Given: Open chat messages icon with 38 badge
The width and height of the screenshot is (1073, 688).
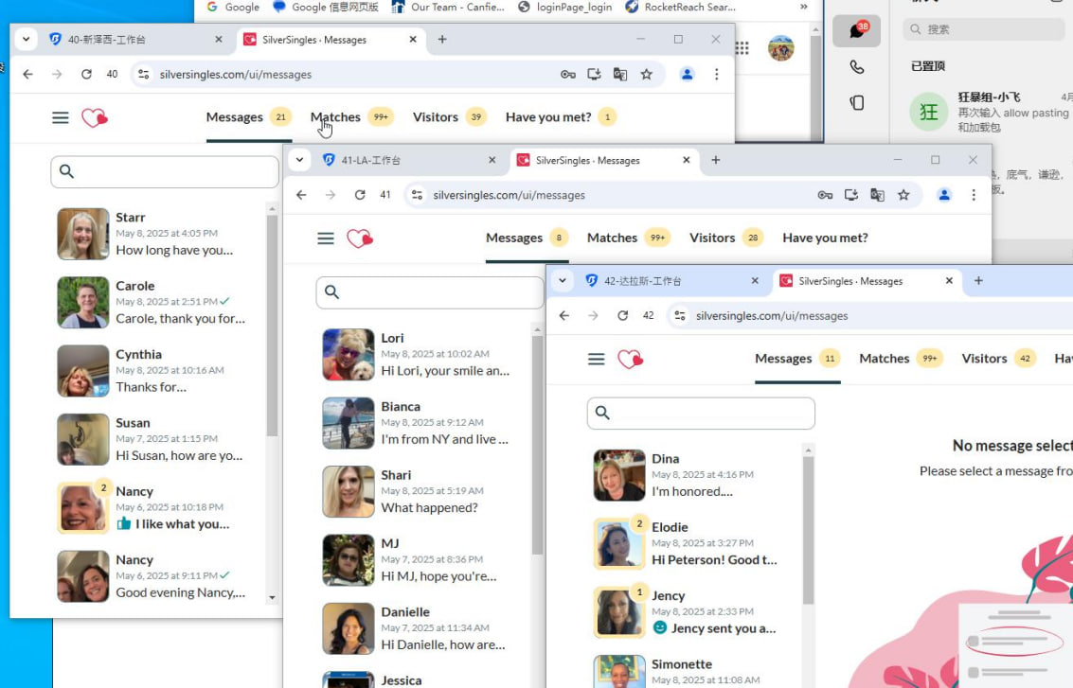Looking at the screenshot, I should click(x=856, y=31).
